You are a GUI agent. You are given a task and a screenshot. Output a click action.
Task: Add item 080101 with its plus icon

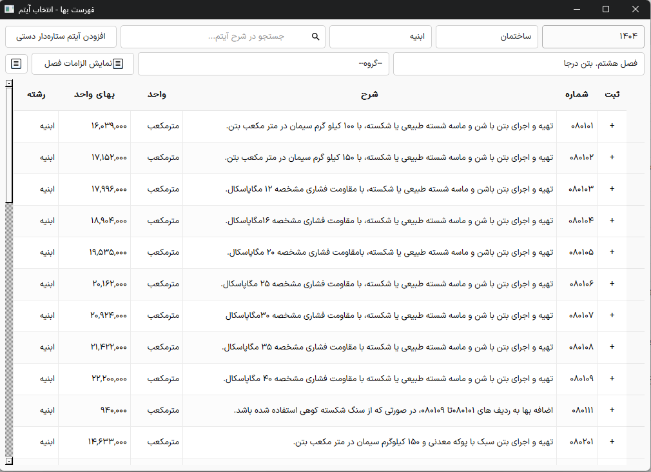(x=612, y=126)
